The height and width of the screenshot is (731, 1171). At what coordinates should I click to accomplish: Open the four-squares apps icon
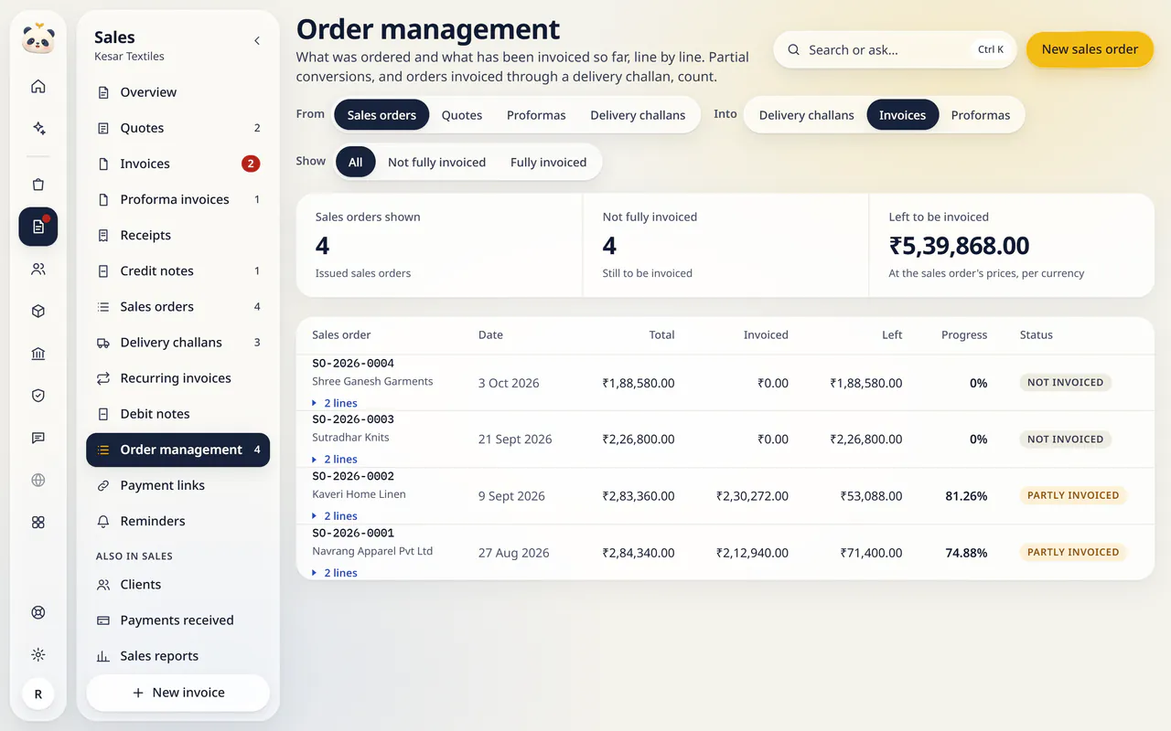pyautogui.click(x=38, y=522)
